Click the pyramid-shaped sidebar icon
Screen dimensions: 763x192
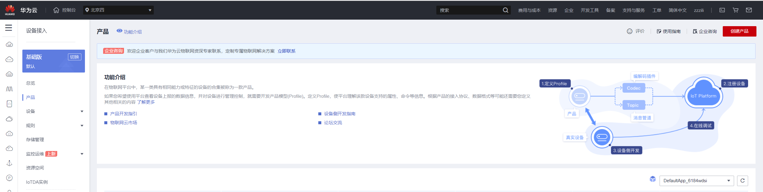(9, 163)
